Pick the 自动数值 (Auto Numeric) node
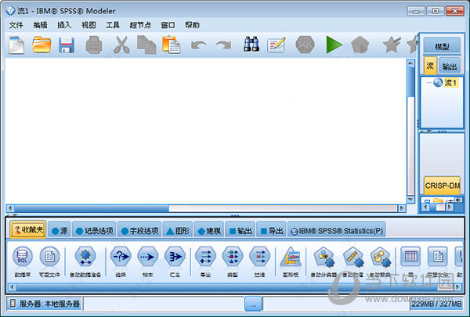The height and width of the screenshot is (317, 470). point(353,257)
